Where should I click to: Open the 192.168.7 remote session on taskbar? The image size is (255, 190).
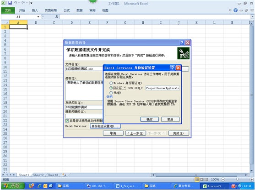(98, 186)
